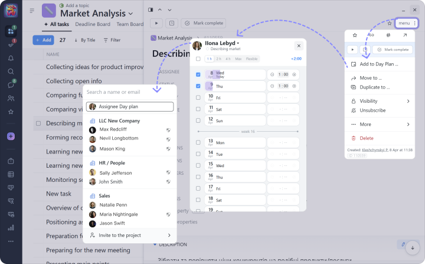This screenshot has height=264, width=425.
Task: Increase Wednesday time with plus icon
Action: point(295,74)
